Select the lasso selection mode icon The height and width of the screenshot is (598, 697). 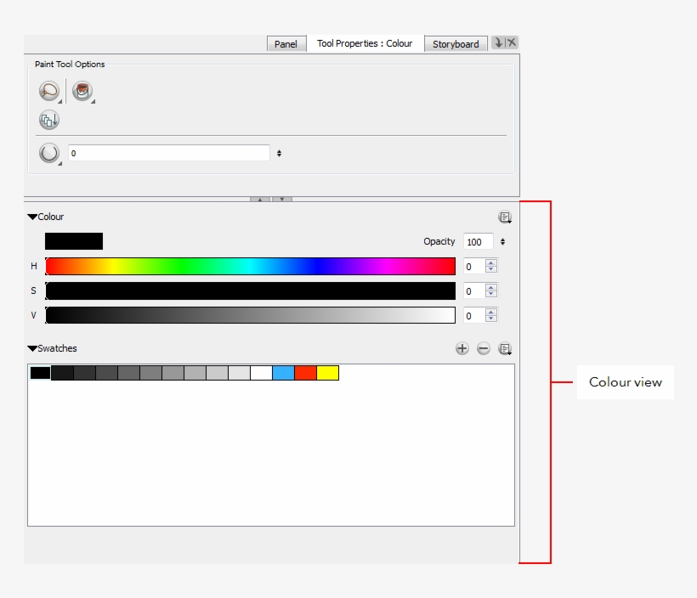[48, 90]
